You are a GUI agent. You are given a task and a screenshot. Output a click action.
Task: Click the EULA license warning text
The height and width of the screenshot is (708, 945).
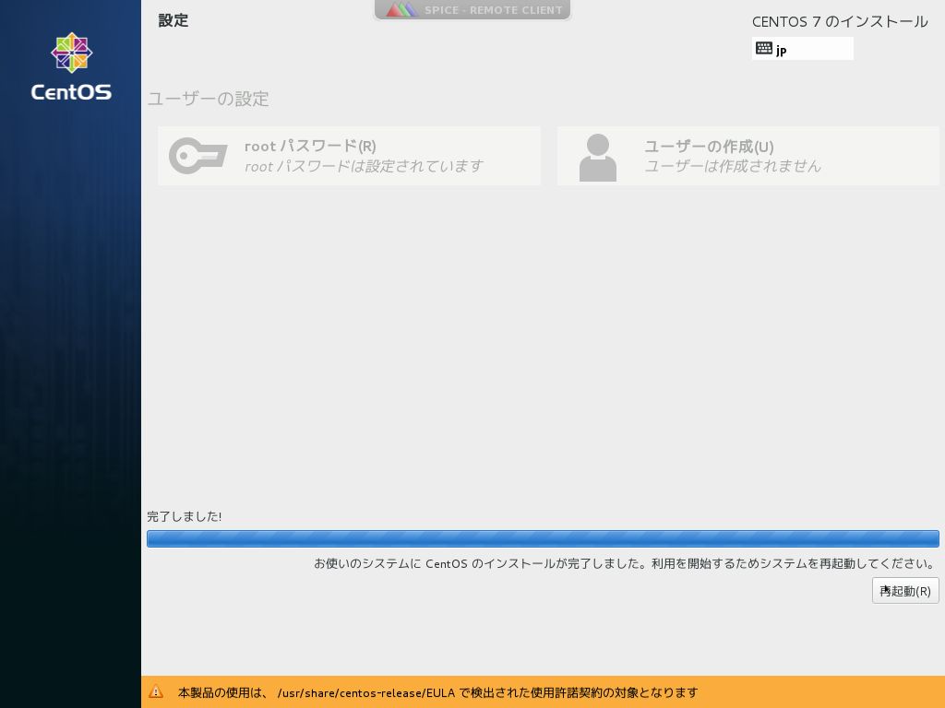[x=437, y=692]
